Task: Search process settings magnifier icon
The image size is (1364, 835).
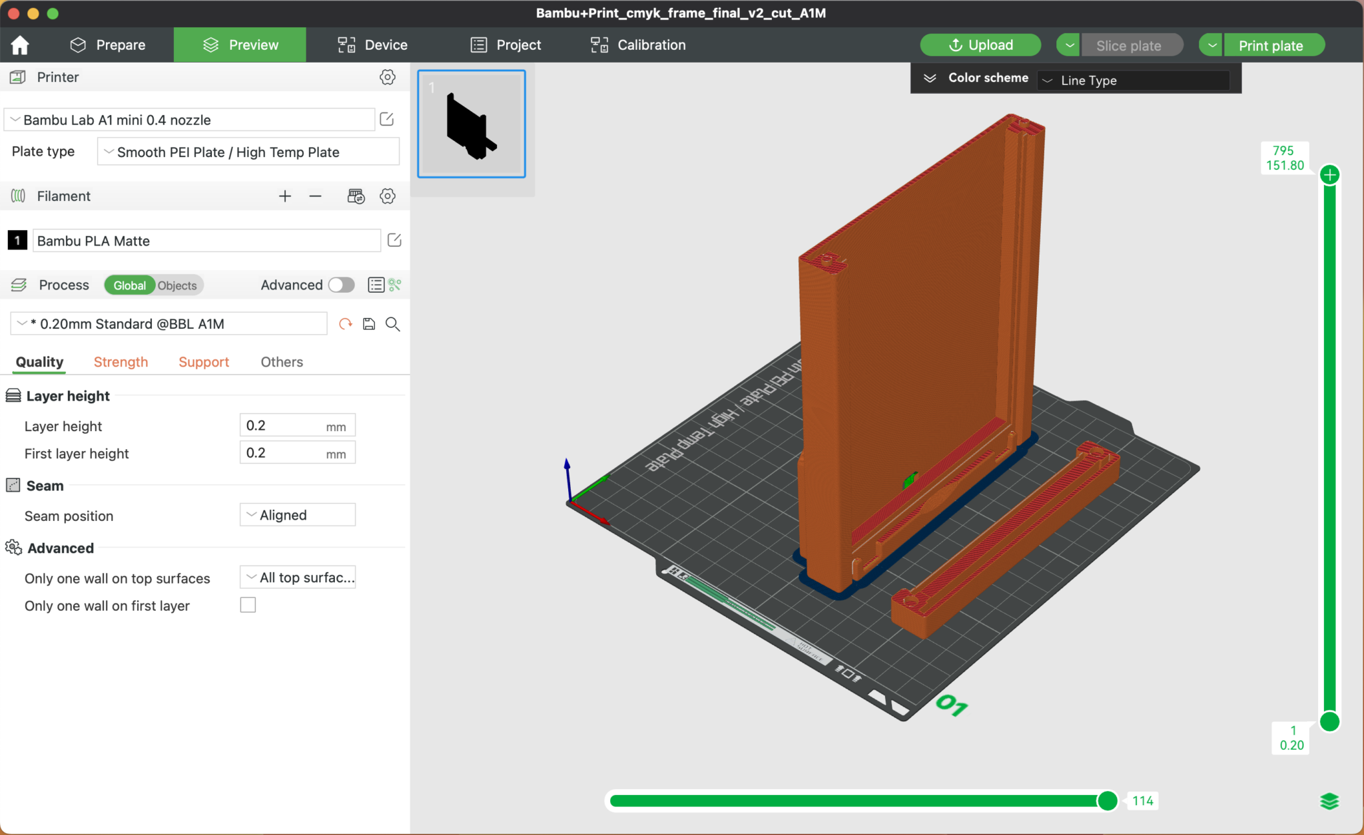Action: (393, 324)
